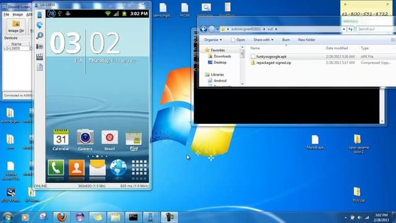Tap the orange Contacts icon in the phone dock
The height and width of the screenshot is (223, 396).
[77, 168]
